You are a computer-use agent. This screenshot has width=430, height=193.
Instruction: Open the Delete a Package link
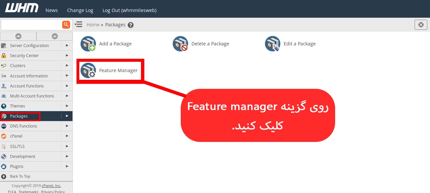click(210, 44)
